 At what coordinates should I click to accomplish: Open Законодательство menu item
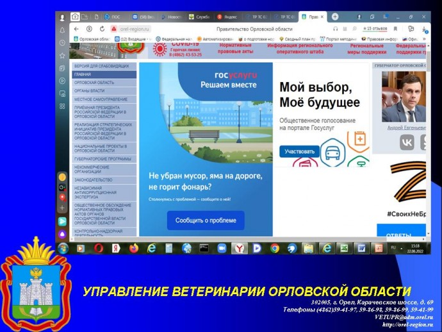pyautogui.click(x=104, y=179)
